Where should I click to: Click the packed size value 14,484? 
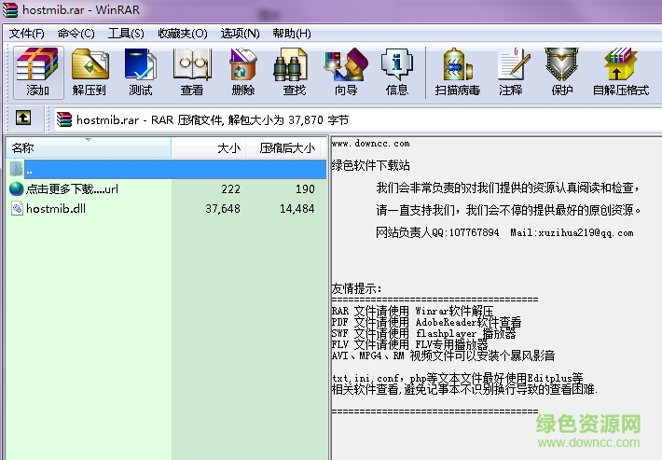click(297, 209)
